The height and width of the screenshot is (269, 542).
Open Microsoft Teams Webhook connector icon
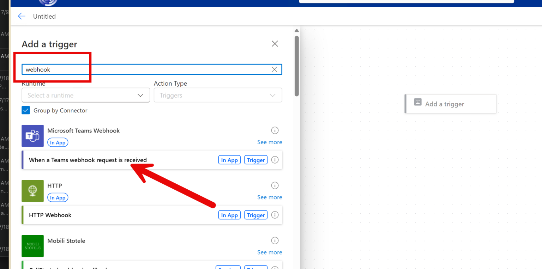click(32, 136)
